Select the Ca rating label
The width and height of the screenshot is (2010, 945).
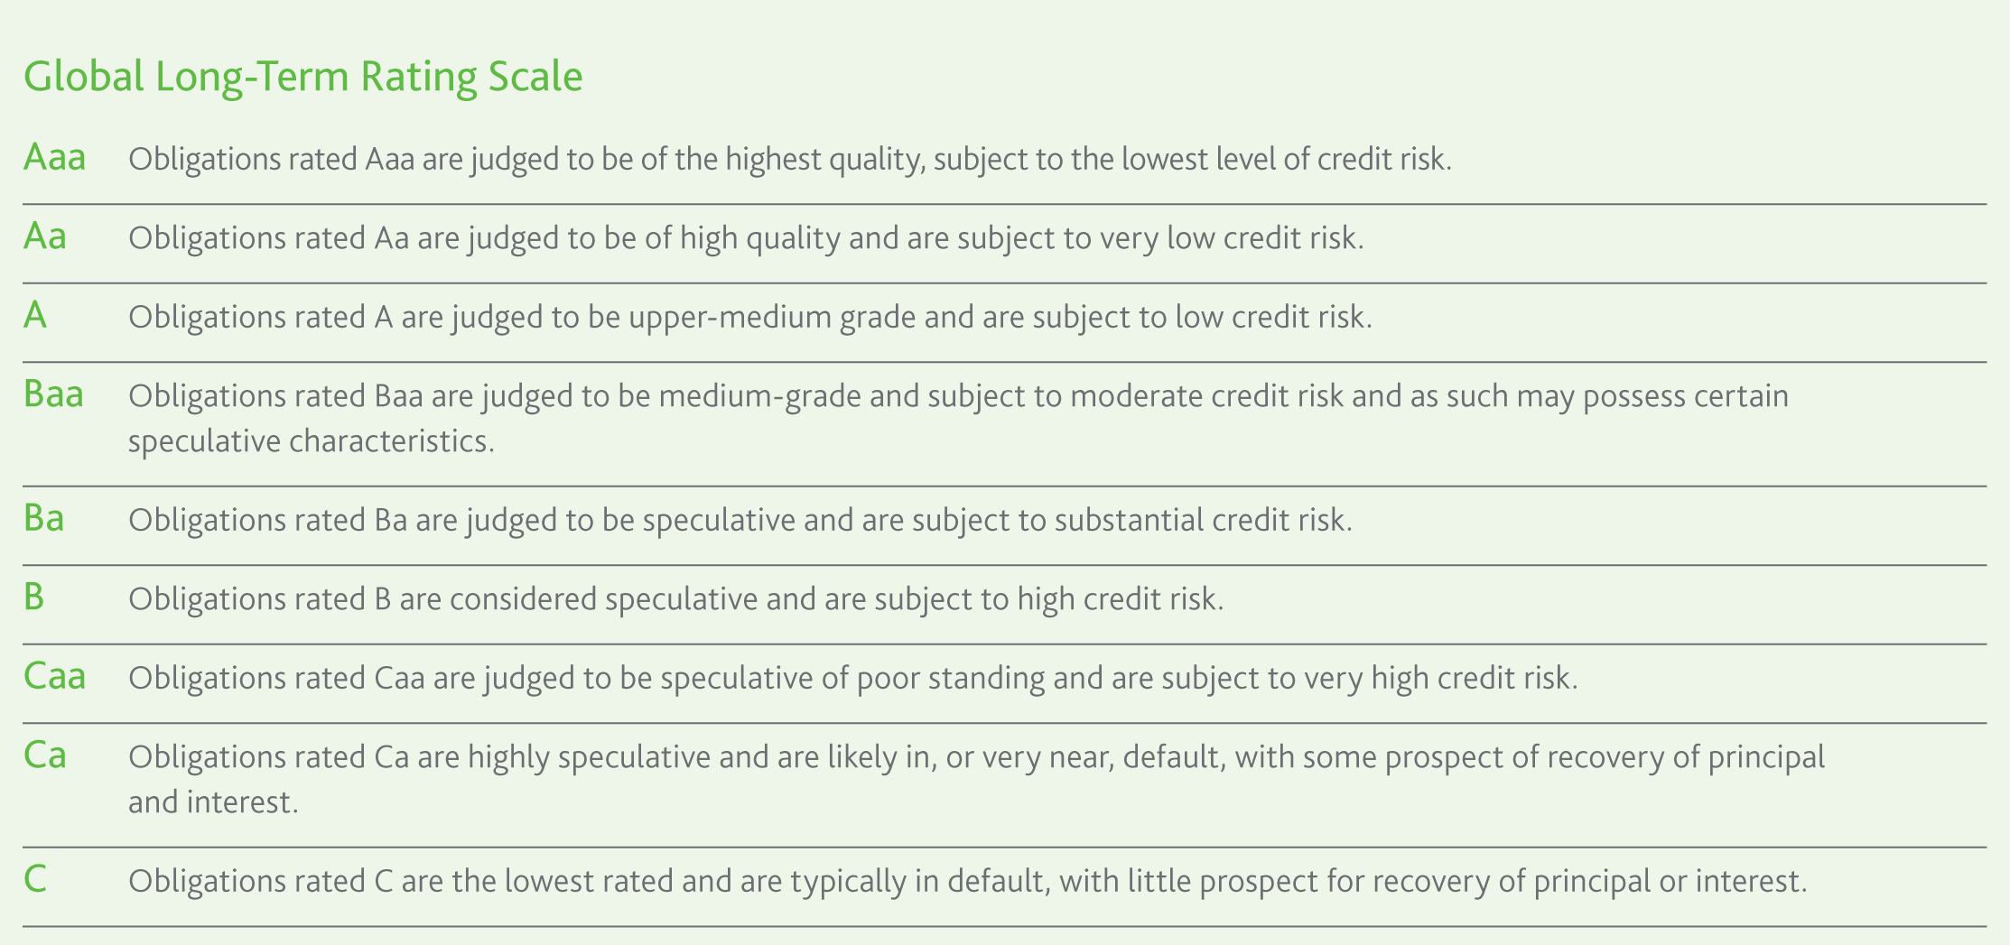click(45, 755)
